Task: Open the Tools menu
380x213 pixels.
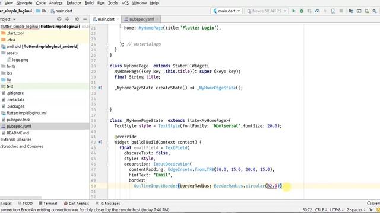Action: (x=113, y=3)
